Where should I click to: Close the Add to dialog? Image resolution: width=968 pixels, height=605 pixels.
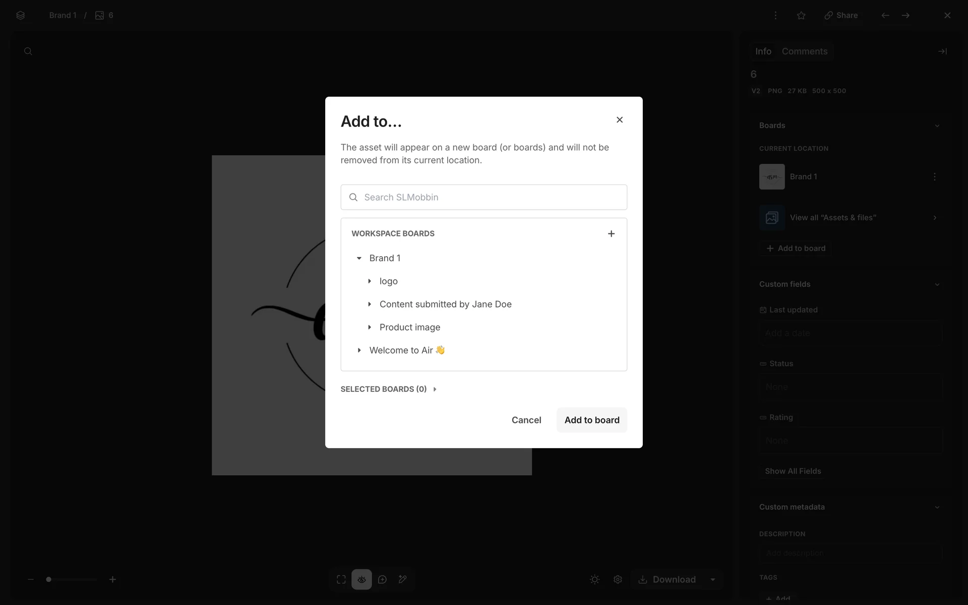point(620,119)
